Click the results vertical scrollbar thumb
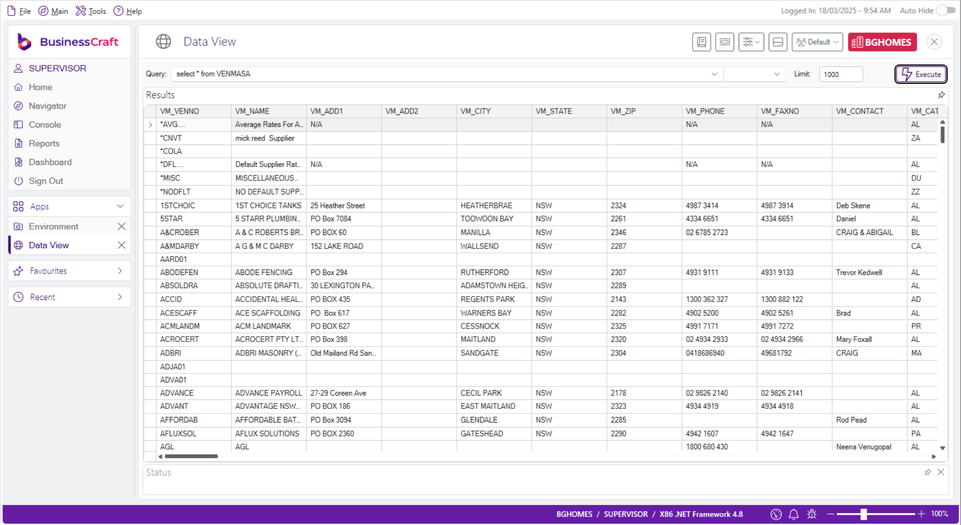This screenshot has width=961, height=525. (x=942, y=134)
